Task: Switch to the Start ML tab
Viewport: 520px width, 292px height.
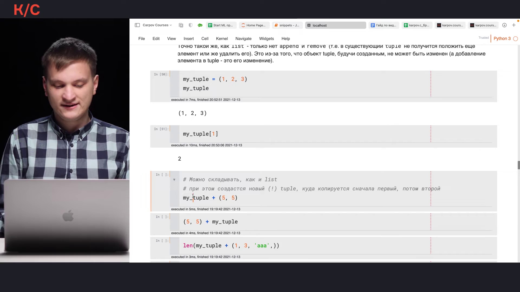Action: click(x=221, y=25)
